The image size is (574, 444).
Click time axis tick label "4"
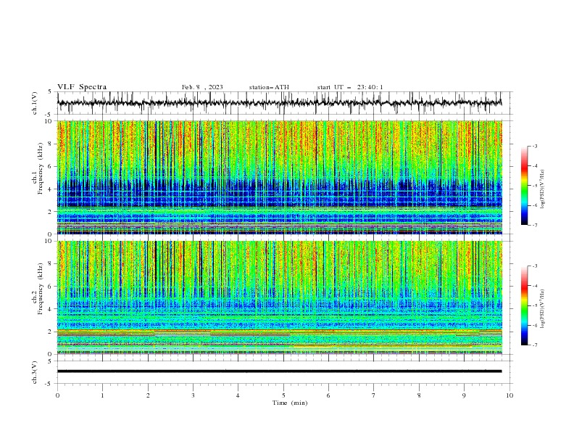pyautogui.click(x=238, y=395)
